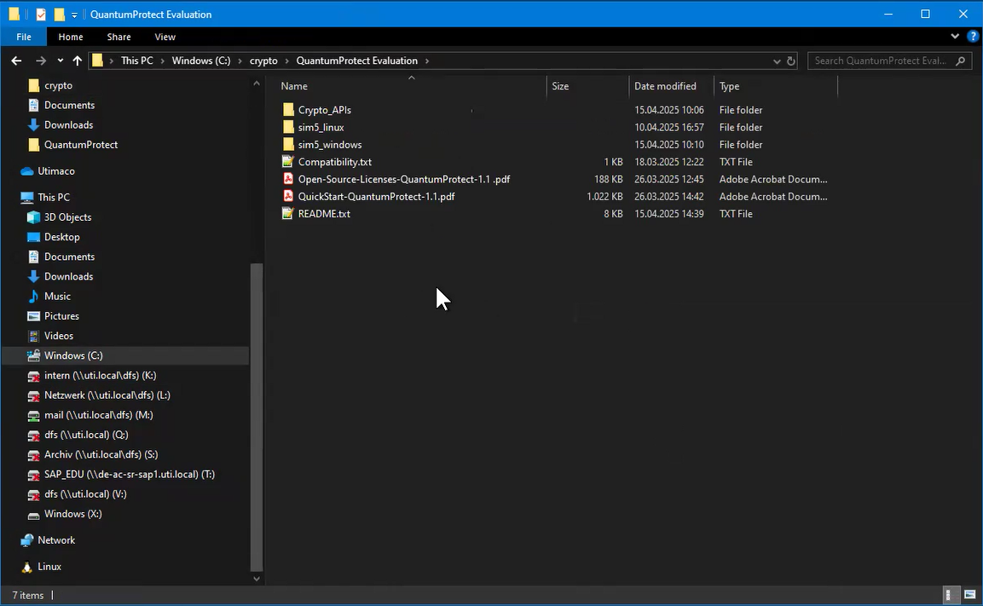
Task: Click the navigation pane scroll-up arrow
Action: [257, 84]
